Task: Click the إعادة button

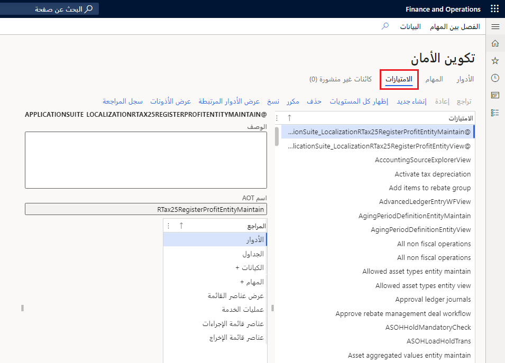Action: coord(442,101)
